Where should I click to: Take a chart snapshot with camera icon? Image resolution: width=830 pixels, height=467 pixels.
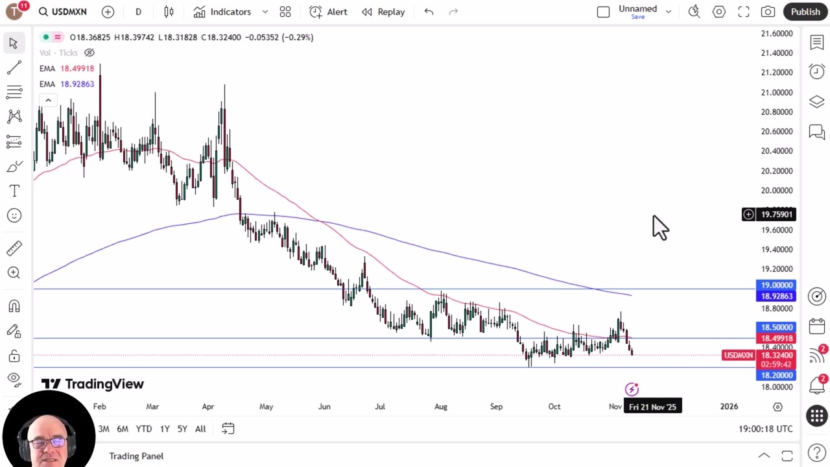click(x=768, y=12)
